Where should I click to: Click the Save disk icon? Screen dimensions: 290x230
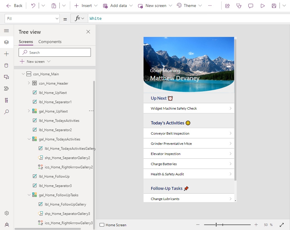click(x=274, y=6)
